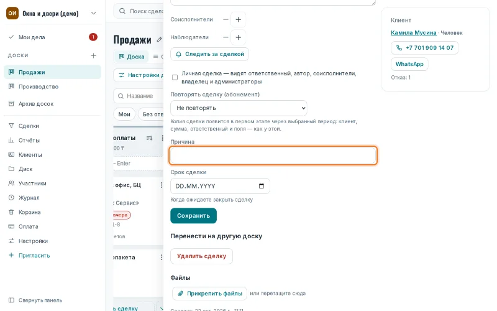497x311 pixels.
Task: Click the Оплата card icon
Action: (x=11, y=226)
